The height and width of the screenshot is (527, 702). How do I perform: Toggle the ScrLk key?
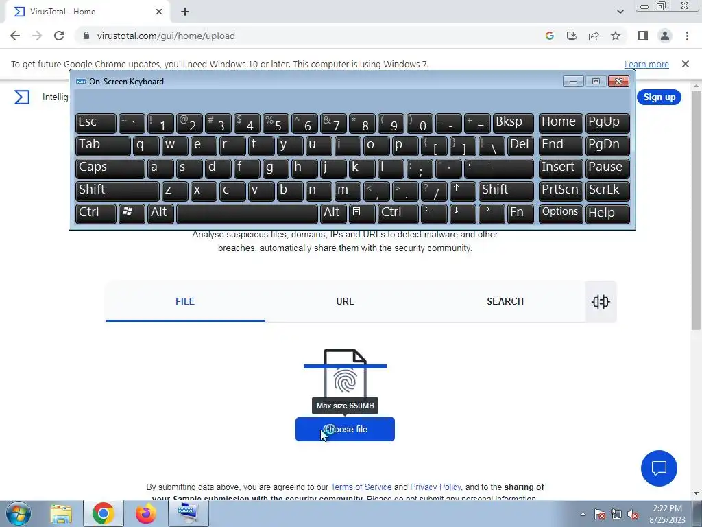pyautogui.click(x=607, y=191)
